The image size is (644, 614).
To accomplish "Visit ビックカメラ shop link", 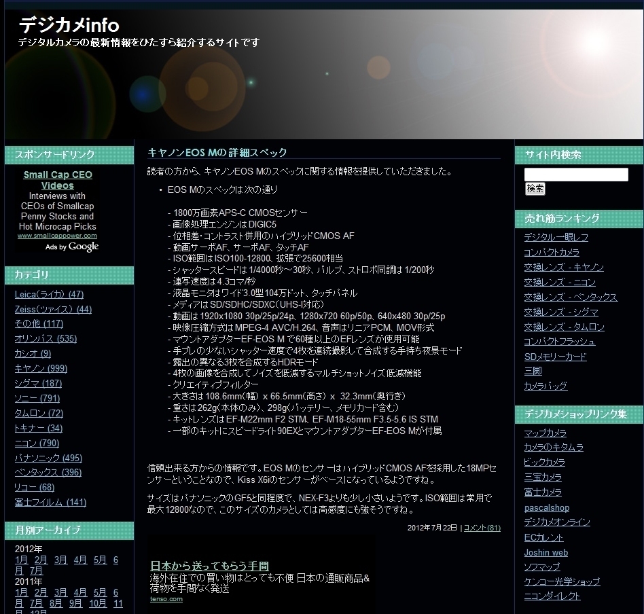I will tap(545, 463).
